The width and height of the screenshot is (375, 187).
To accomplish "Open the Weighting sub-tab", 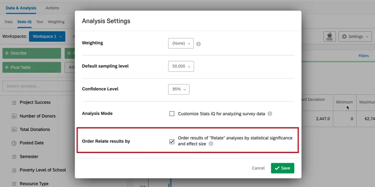I will (56, 22).
